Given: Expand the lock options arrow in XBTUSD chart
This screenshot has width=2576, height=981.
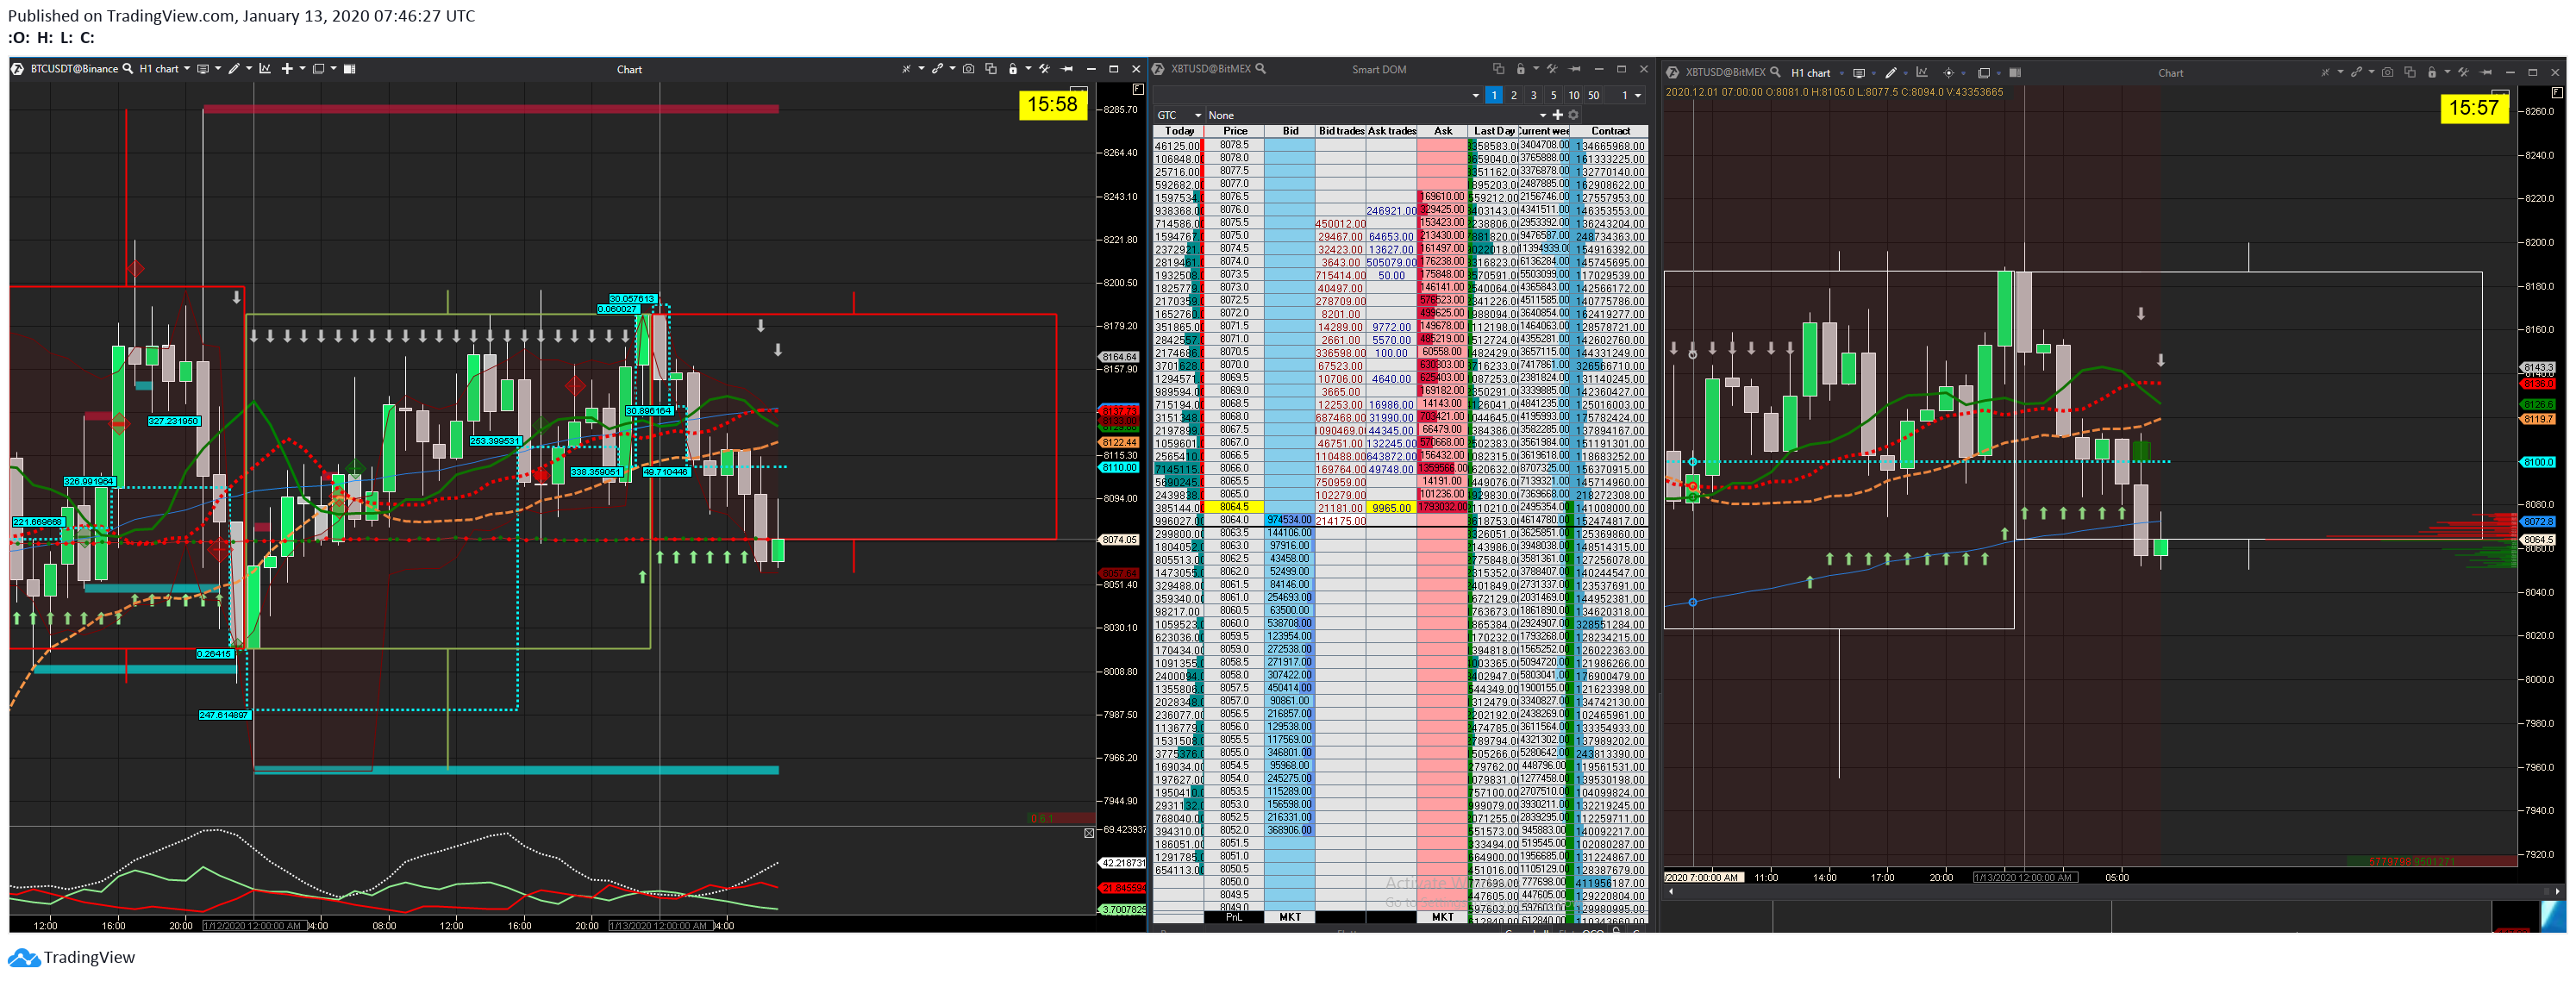Looking at the screenshot, I should (x=2448, y=71).
